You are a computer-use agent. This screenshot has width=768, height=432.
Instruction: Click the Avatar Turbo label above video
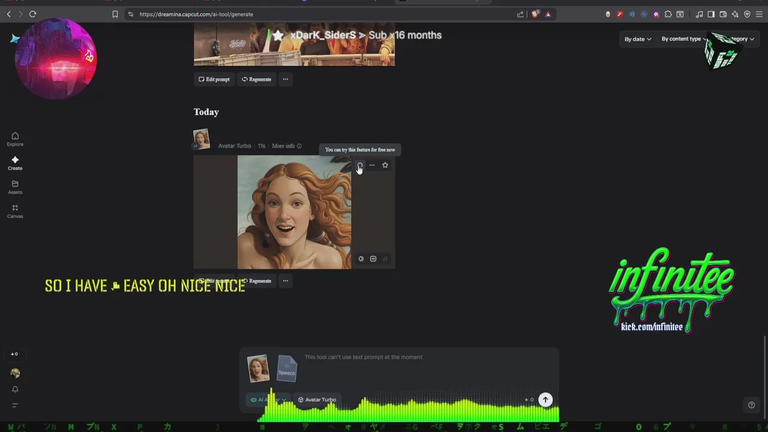[x=235, y=146]
